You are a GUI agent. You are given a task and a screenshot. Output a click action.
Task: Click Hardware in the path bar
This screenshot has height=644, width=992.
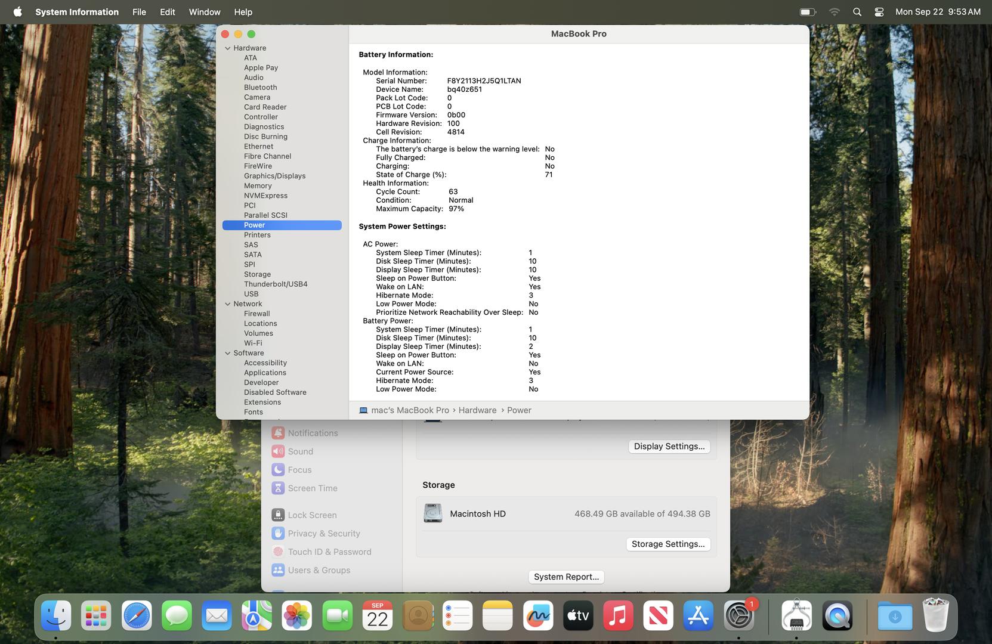point(477,410)
